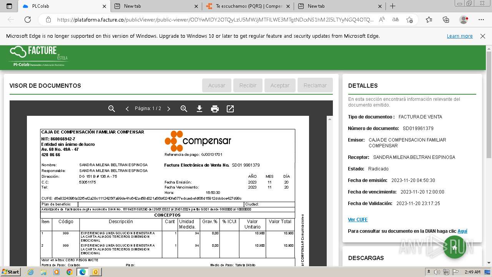Click document viewer scroll up arrow
Viewport: 492px width, 277px height.
pos(329,119)
